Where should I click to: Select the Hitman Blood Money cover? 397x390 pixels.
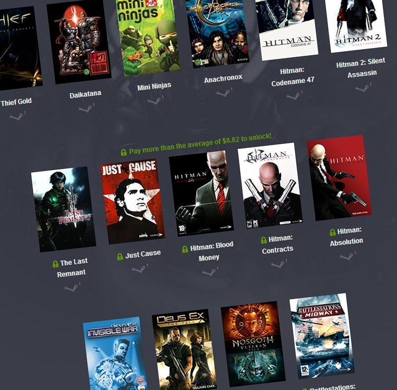[201, 194]
